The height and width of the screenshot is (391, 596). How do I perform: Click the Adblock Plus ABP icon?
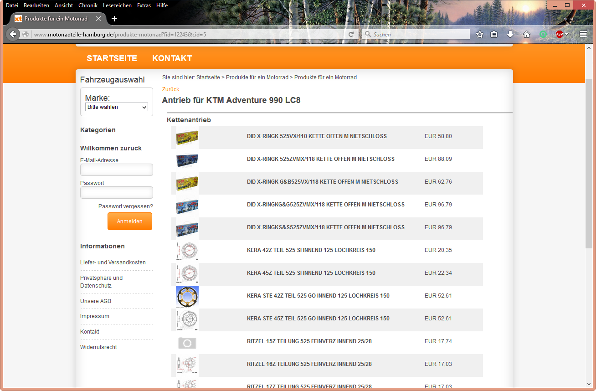coord(559,34)
